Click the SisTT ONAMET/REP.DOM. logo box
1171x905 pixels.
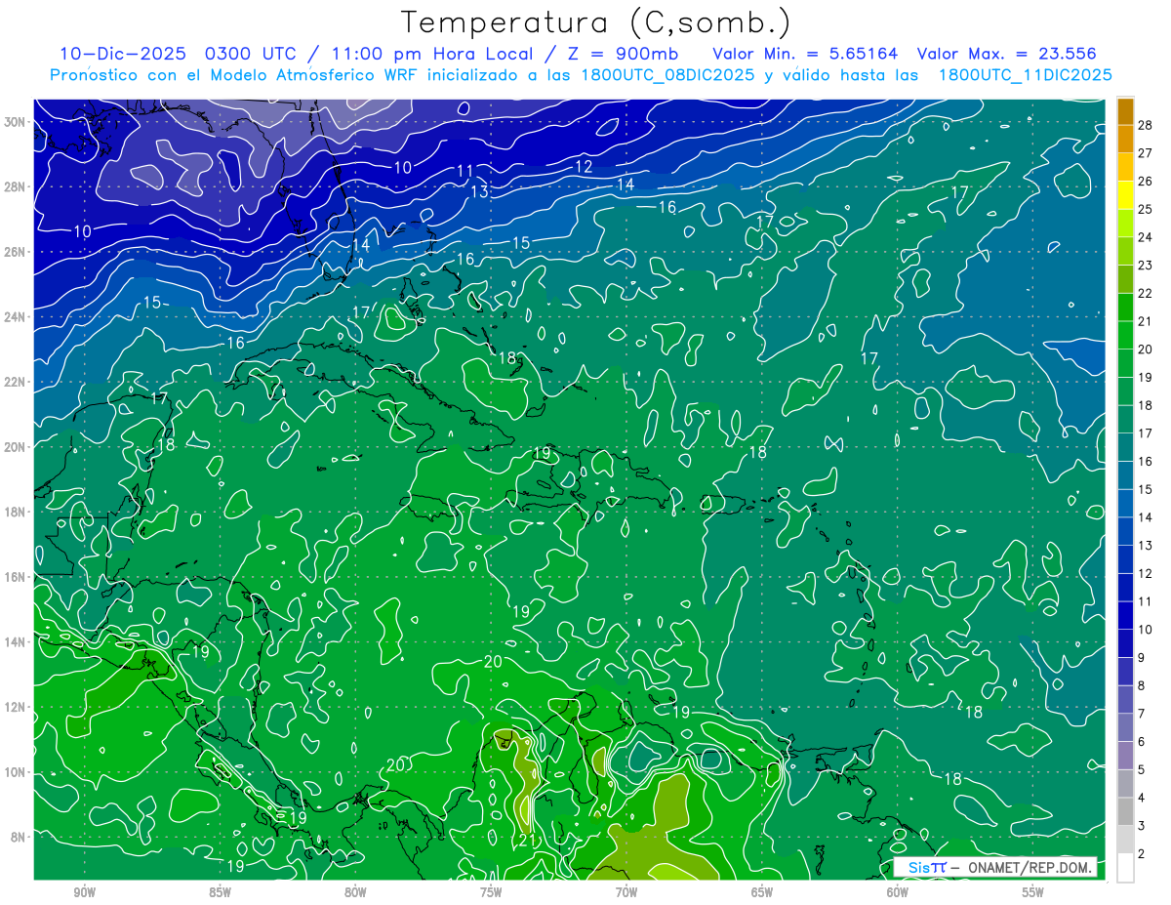tap(995, 868)
